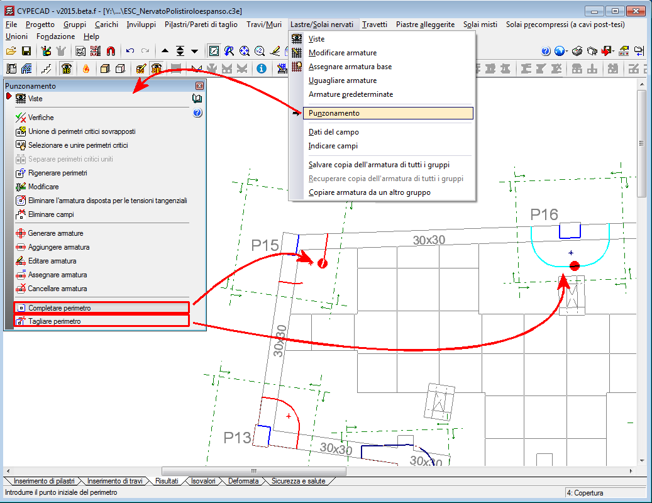Open the go-to-floor arrows icon
Image resolution: width=652 pixels, height=503 pixels.
[180, 51]
